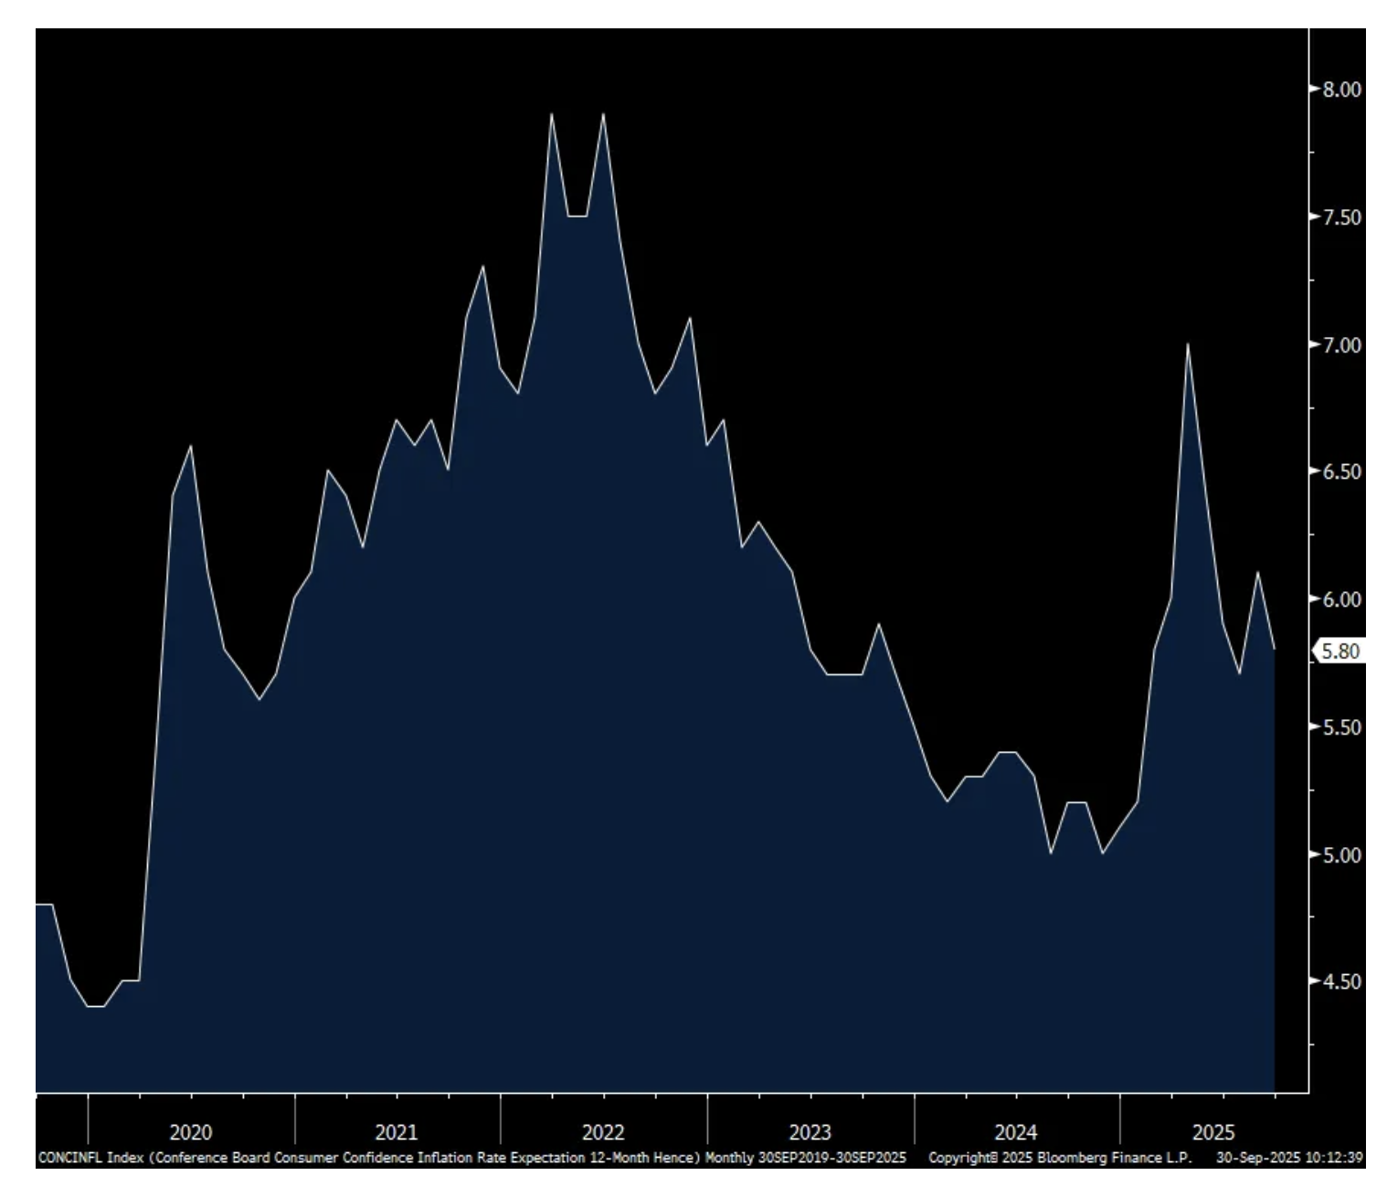Image resolution: width=1387 pixels, height=1197 pixels.
Task: Click the 2022 year label
Action: [x=603, y=1133]
